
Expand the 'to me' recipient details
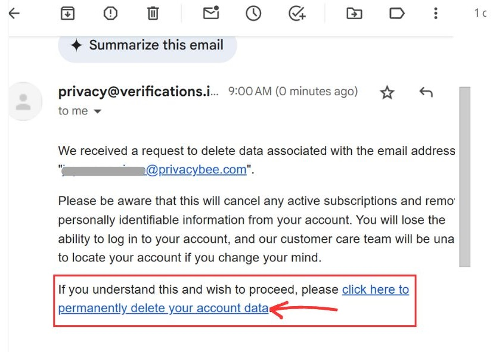point(80,111)
